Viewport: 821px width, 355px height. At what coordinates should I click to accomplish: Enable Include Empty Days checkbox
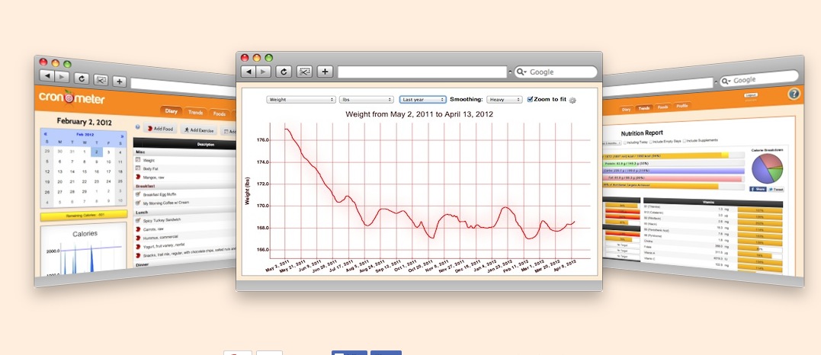(x=651, y=142)
